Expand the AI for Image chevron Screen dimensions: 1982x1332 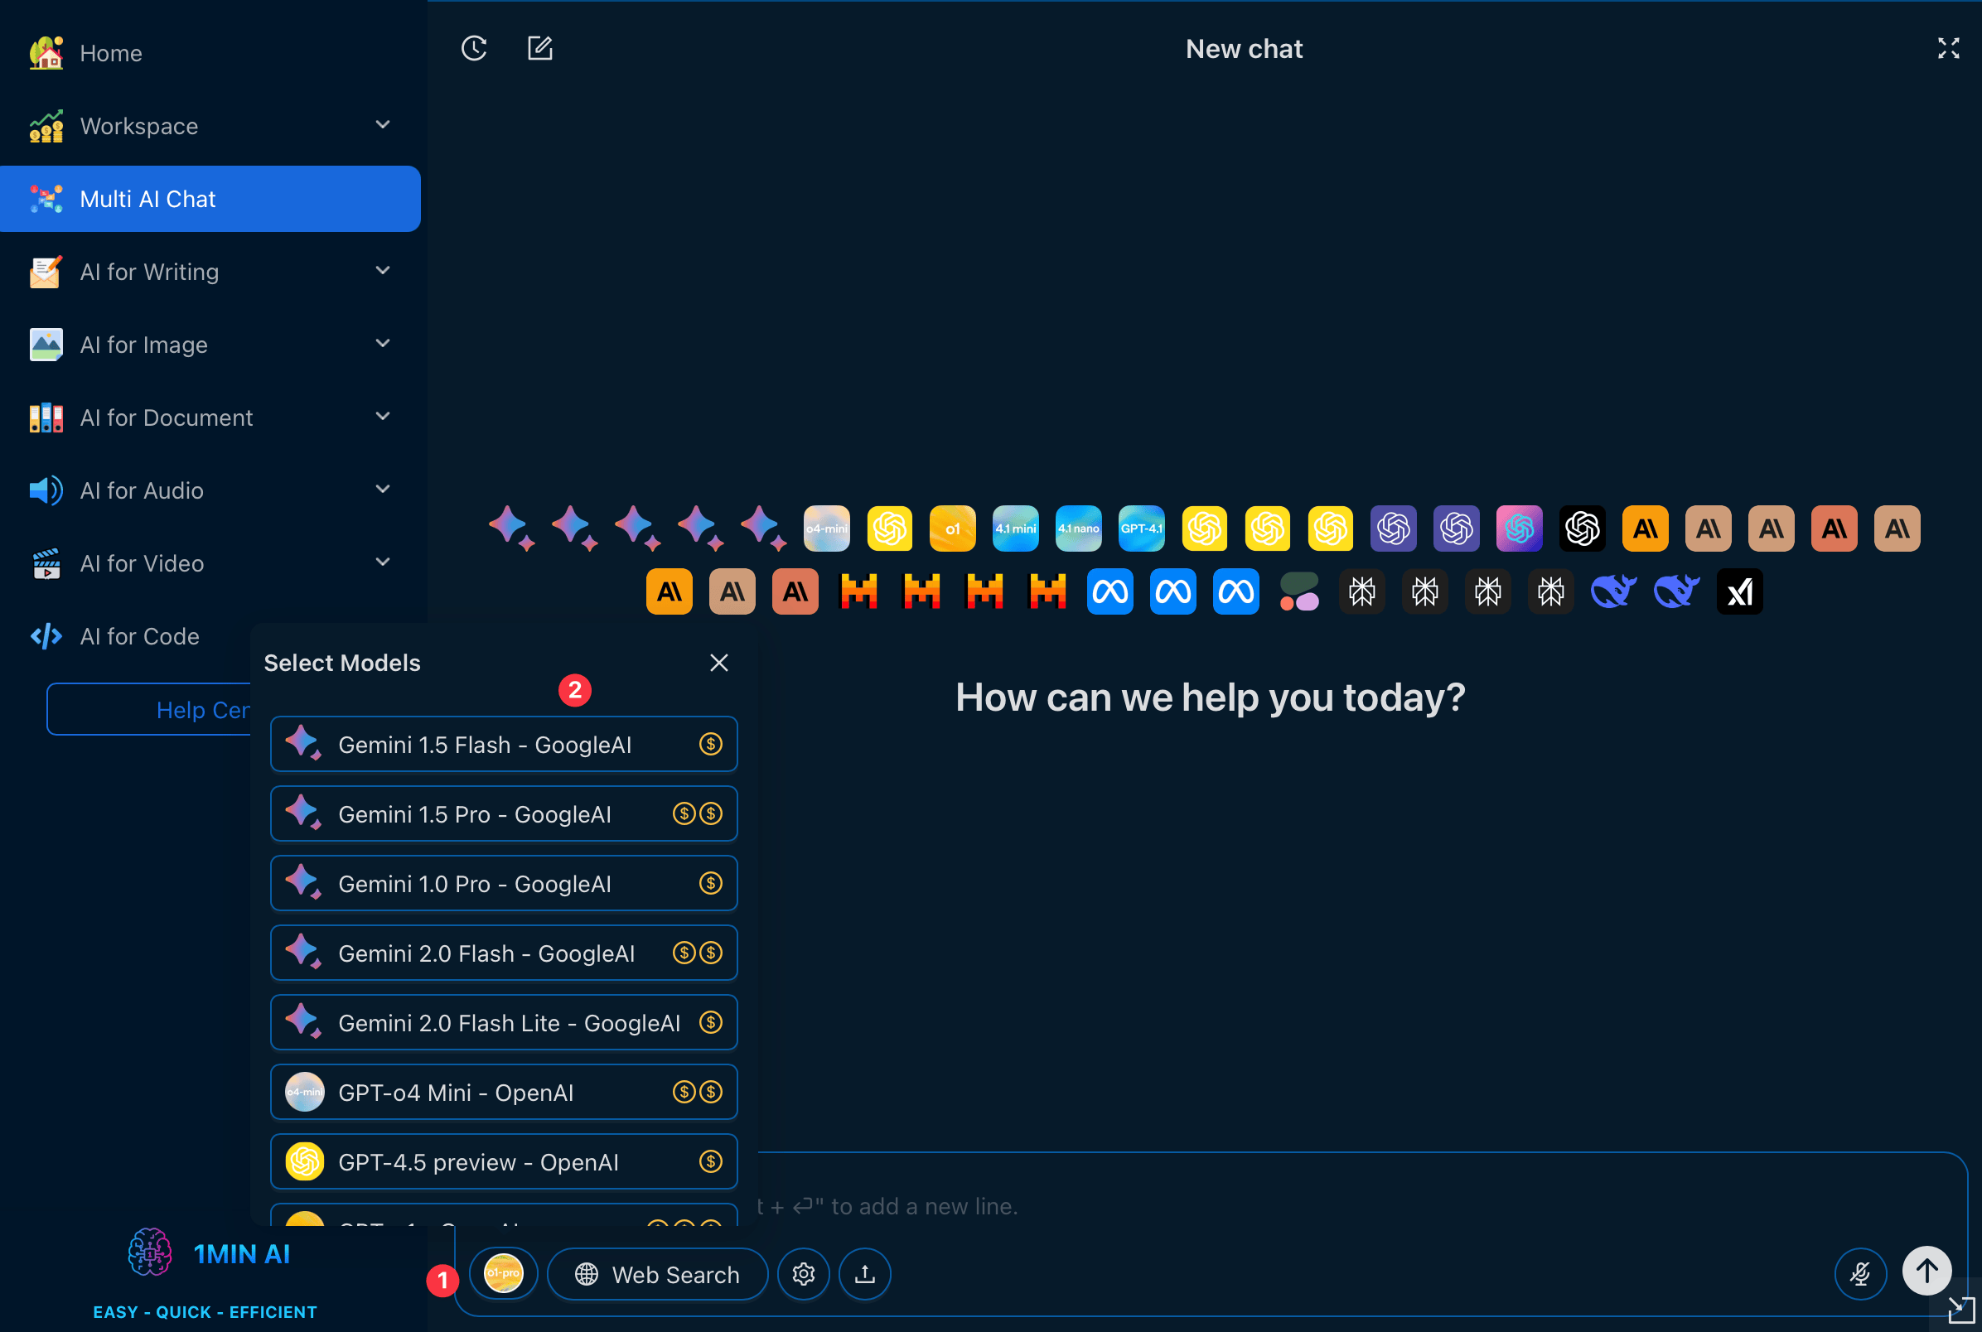click(383, 344)
